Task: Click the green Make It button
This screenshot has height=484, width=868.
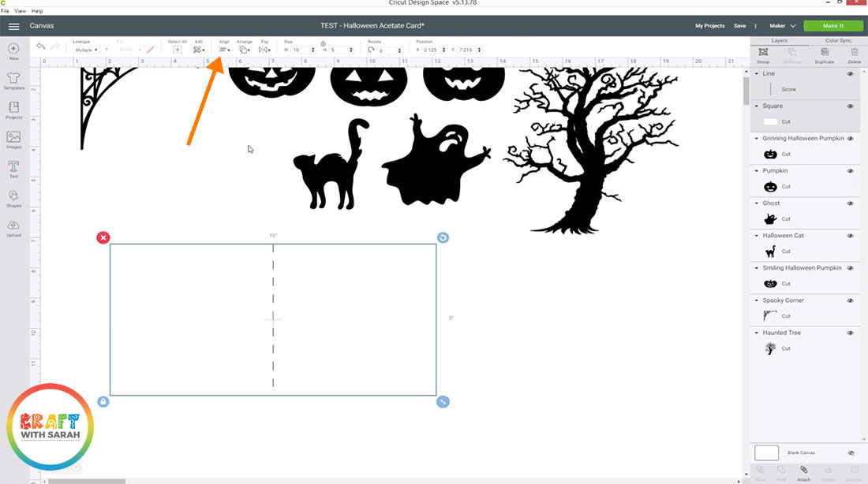Action: (x=832, y=26)
